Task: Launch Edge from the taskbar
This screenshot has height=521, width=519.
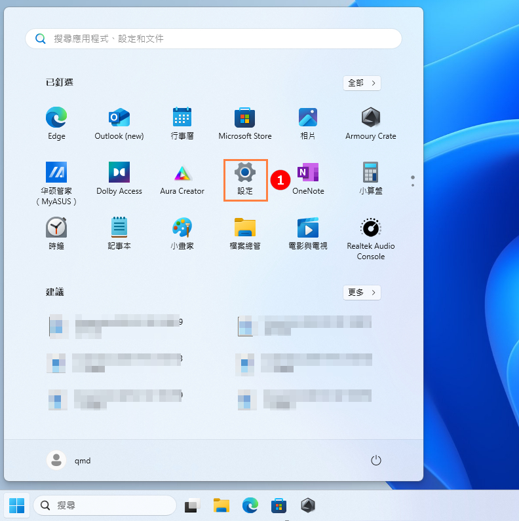Action: click(250, 505)
